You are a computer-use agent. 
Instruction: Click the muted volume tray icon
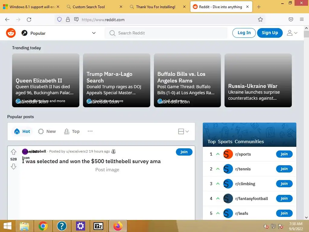[x=266, y=226]
